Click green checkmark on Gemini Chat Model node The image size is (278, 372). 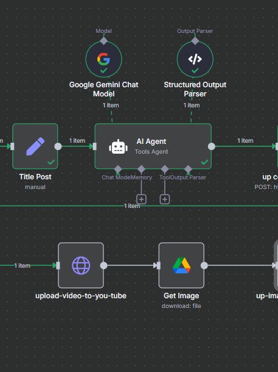point(103,71)
